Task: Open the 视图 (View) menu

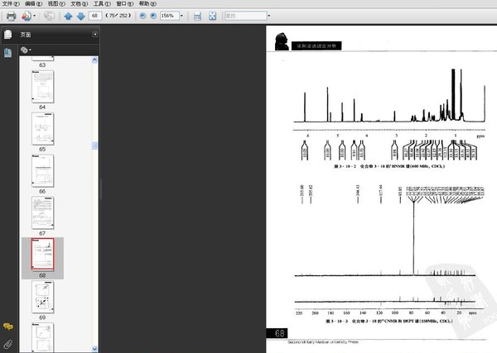Action: pos(56,4)
